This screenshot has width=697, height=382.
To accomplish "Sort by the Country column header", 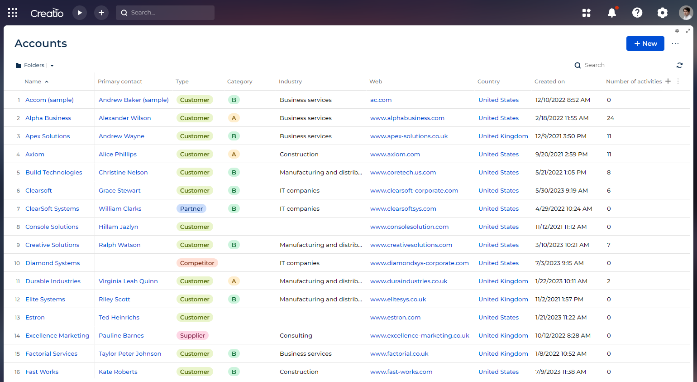I will [488, 82].
